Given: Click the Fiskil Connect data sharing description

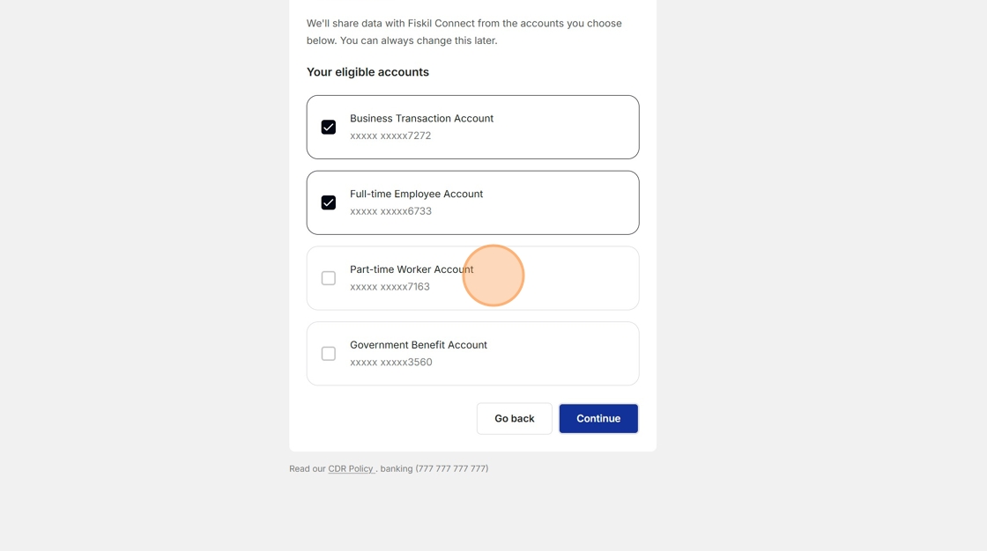Looking at the screenshot, I should click(464, 32).
